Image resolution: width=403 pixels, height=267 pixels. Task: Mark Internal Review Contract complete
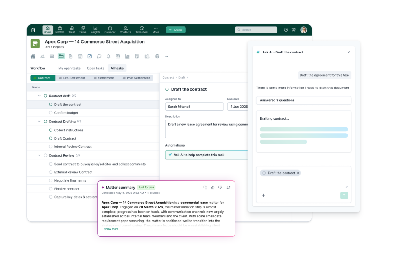[51, 147]
